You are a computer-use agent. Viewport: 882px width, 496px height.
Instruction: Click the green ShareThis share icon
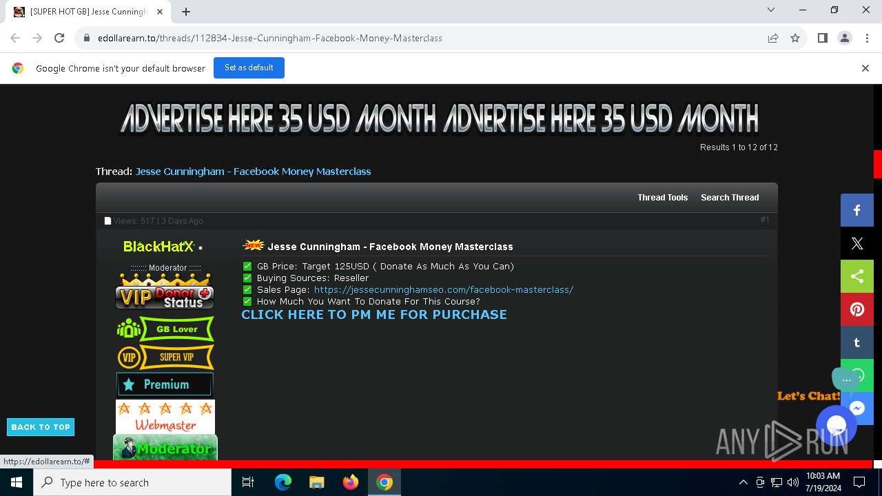857,276
